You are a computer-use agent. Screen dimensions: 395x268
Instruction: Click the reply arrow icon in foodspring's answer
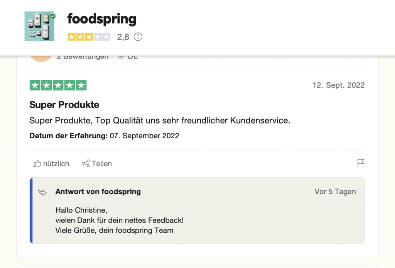(x=42, y=192)
